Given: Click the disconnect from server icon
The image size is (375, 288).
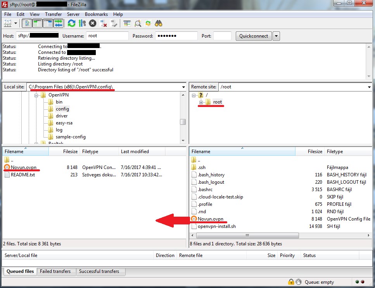Looking at the screenshot, I should coord(104,23).
